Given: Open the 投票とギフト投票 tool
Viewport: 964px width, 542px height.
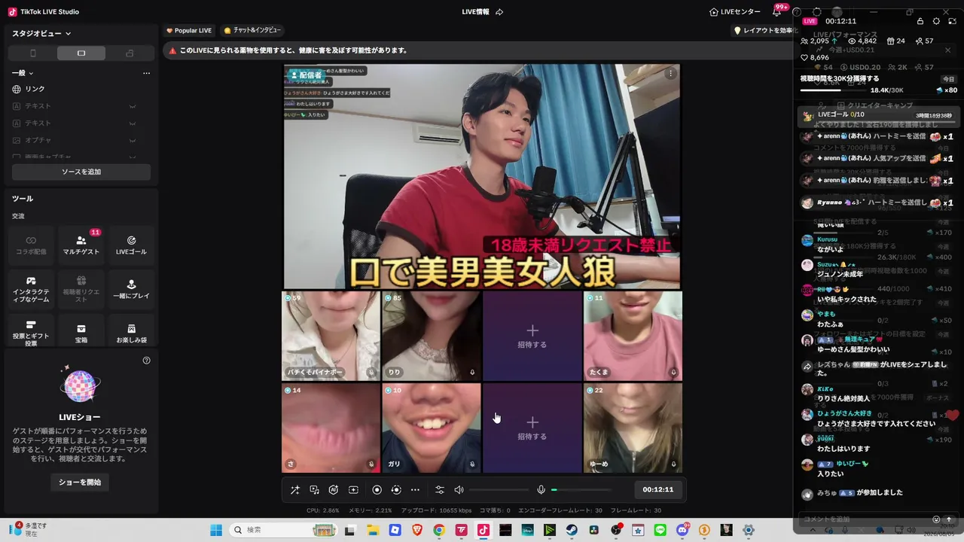Looking at the screenshot, I should click(x=31, y=330).
